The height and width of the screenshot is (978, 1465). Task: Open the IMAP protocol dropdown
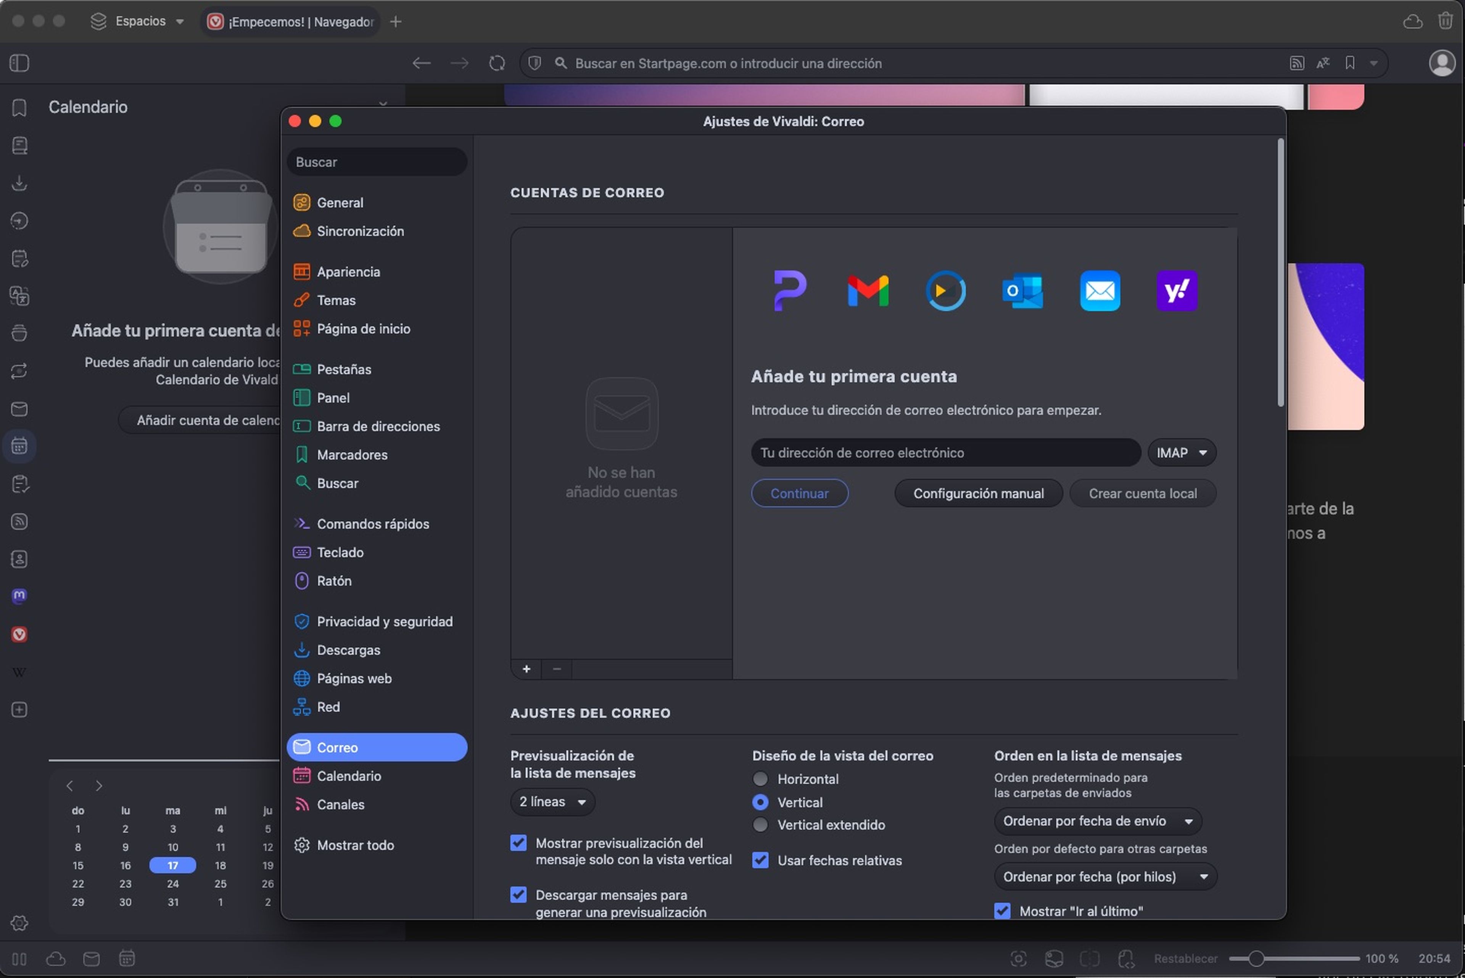pos(1182,453)
